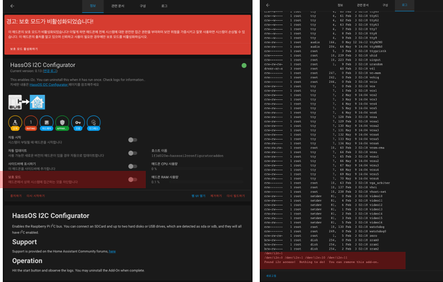443x282 pixels.
Task: Click the '/dev/i2c-0 /dev/i2c-1 /dev/i2c-10' log line
Action: point(306,257)
